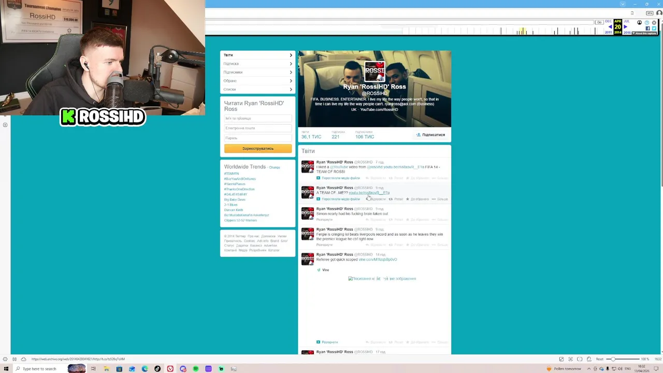This screenshot has width=663, height=373.
Task: Open settings gear in bottom-left status bar
Action: 5,359
